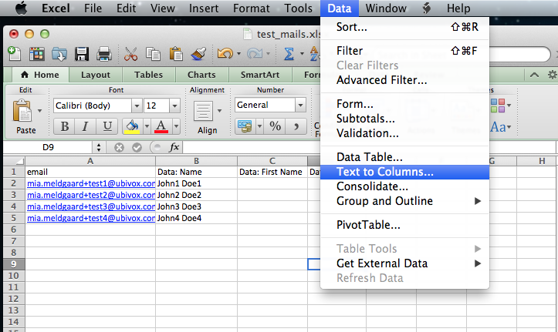Switch to the Charts ribbon tab
Screen dimensions: 558x332
[201, 75]
